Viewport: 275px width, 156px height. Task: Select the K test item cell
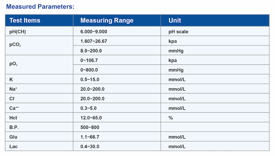[x=11, y=79]
